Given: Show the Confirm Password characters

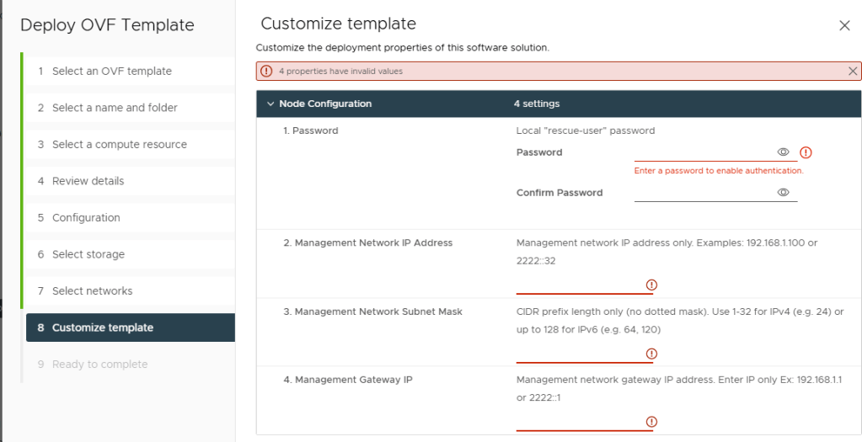Looking at the screenshot, I should tap(784, 192).
